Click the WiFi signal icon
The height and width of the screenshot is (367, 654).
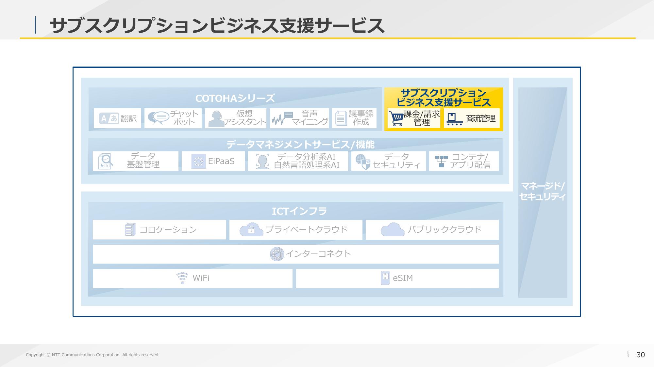(x=182, y=278)
